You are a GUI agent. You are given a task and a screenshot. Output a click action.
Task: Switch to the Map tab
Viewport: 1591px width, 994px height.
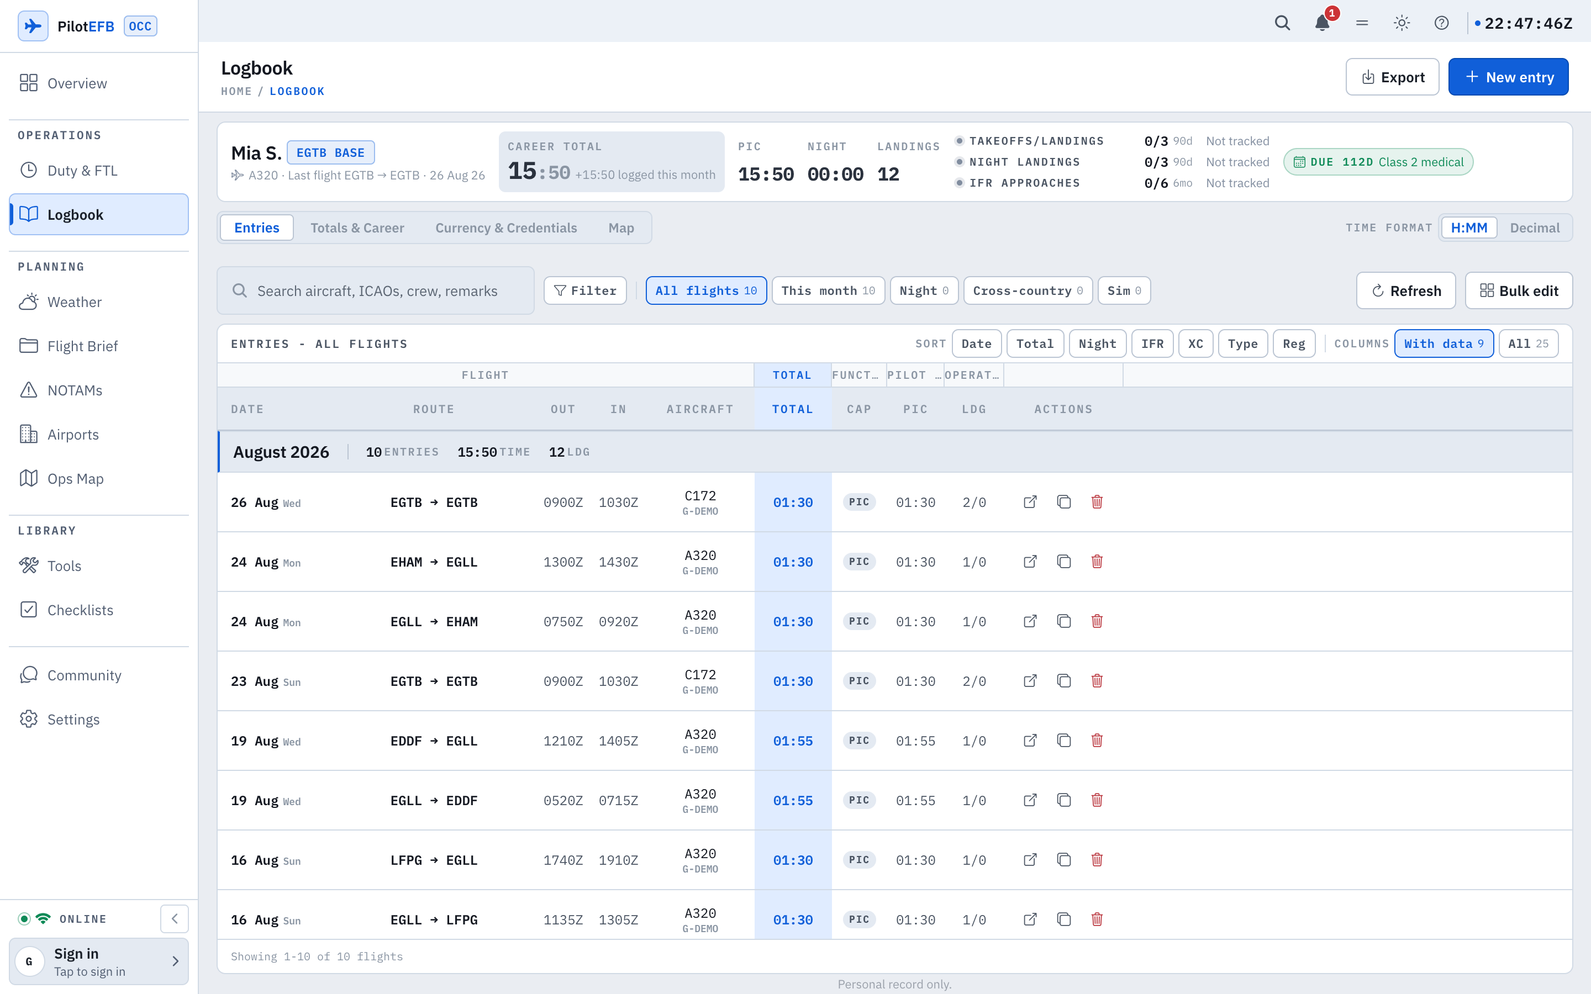620,228
